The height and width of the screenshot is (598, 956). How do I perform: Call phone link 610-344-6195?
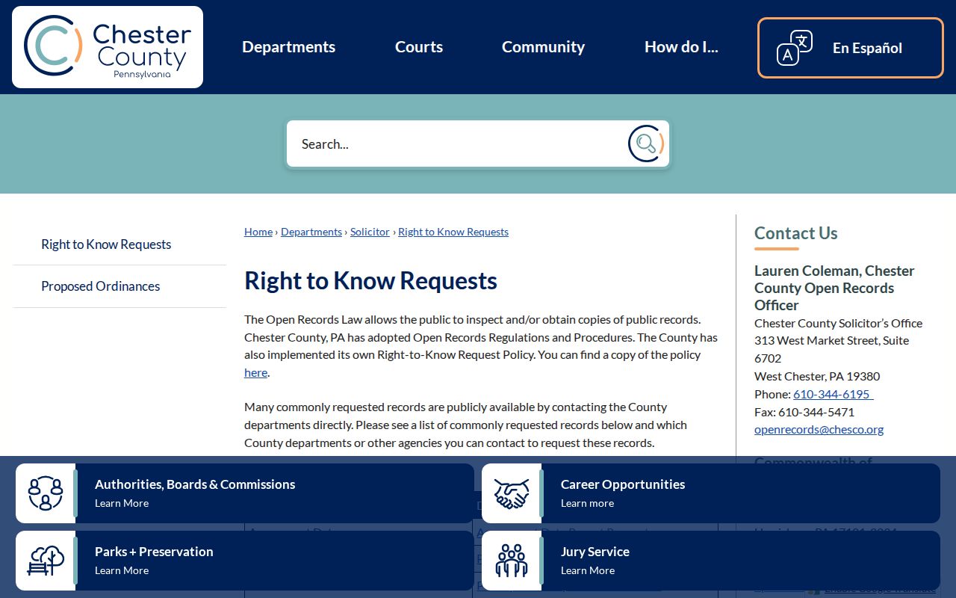point(833,394)
